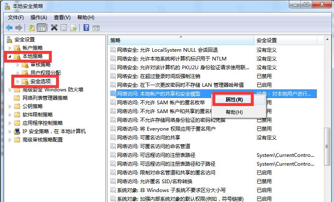
Task: Click the Properties toolbar icon
Action: point(64,28)
